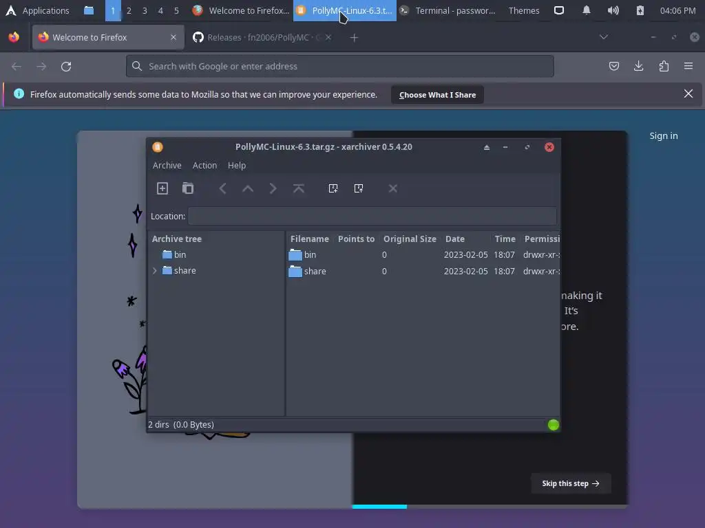Open a new Firefox tab
705x528 pixels.
[355, 38]
